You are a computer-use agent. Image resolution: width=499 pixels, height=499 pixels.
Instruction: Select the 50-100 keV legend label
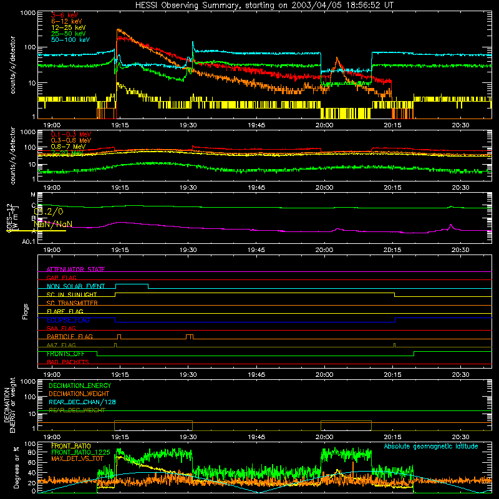[70, 40]
